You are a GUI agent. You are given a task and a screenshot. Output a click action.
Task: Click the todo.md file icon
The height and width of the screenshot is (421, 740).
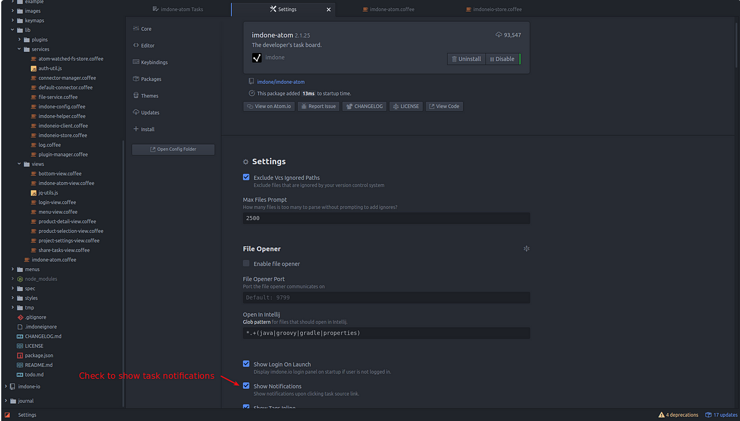tap(20, 375)
